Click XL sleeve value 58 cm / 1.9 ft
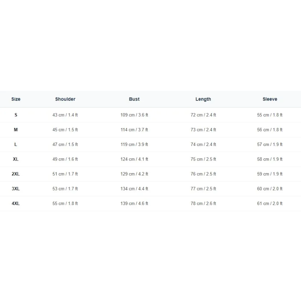Image resolution: width=301 pixels, height=301 pixels. 270,159
